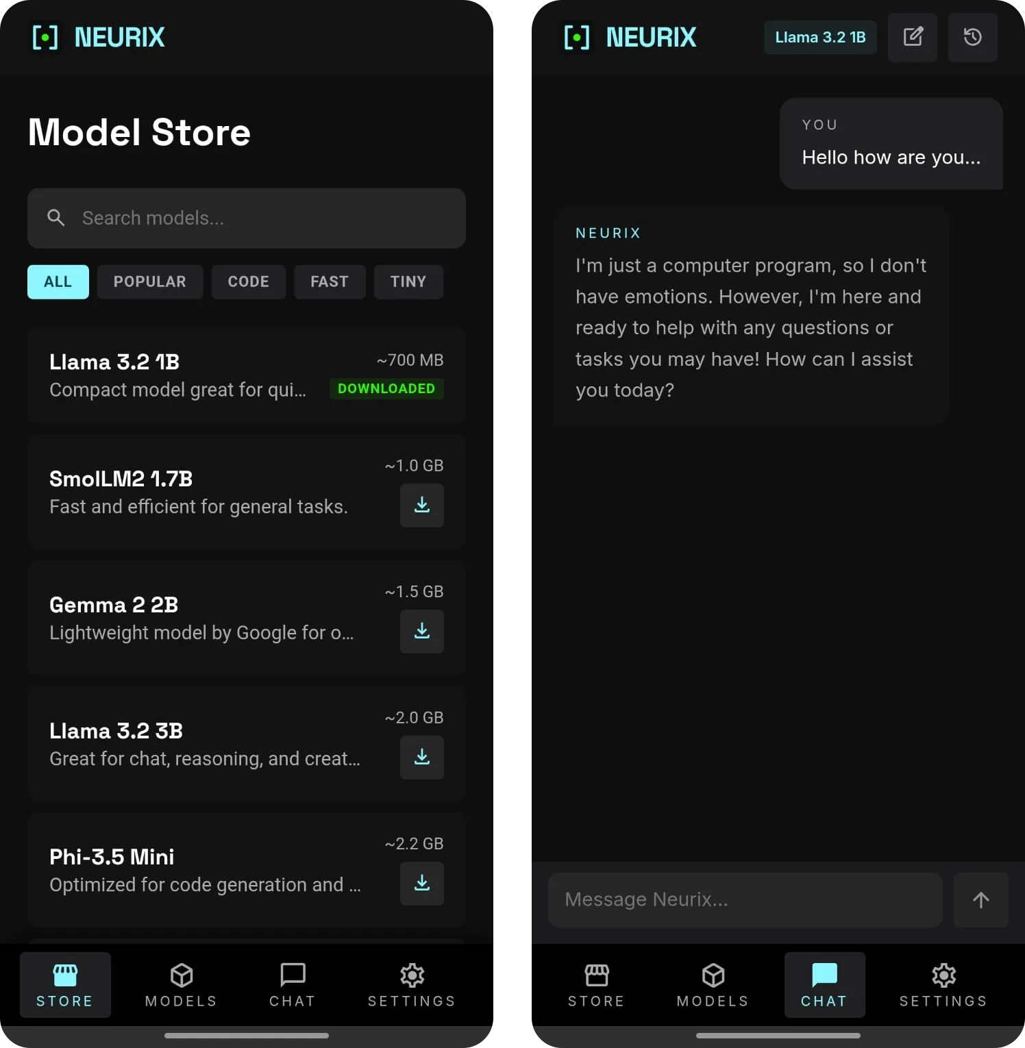Click the ~700 MB size label
Image resolution: width=1025 pixels, height=1048 pixels.
pyautogui.click(x=410, y=360)
